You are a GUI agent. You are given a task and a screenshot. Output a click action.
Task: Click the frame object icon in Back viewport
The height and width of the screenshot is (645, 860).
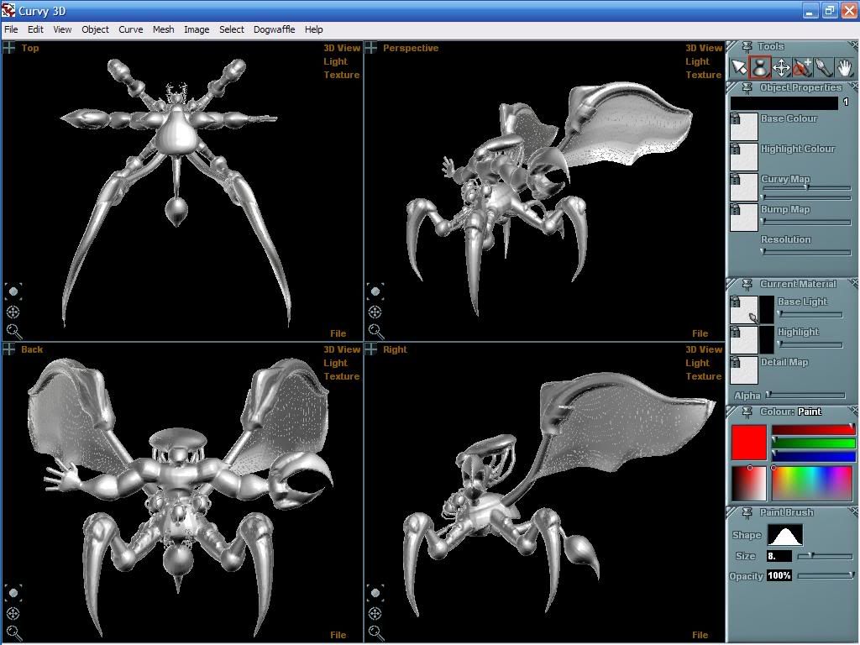13,594
